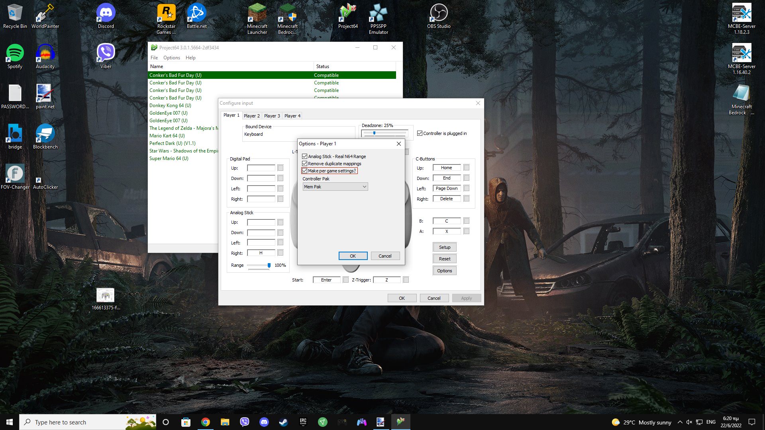Open Rockstar Games launcher desktop icon
The width and height of the screenshot is (765, 430).
tap(166, 19)
